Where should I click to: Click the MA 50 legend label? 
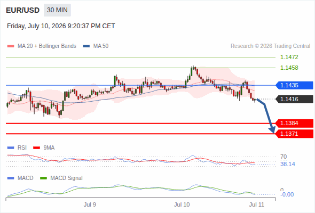101,46
